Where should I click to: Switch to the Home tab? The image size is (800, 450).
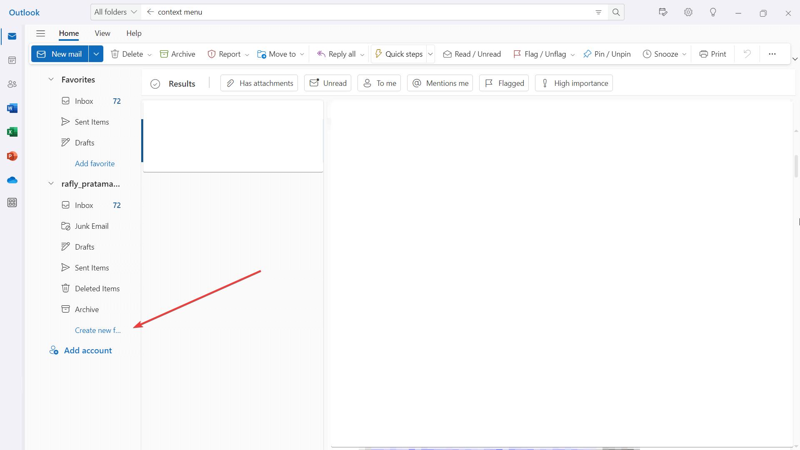point(69,33)
